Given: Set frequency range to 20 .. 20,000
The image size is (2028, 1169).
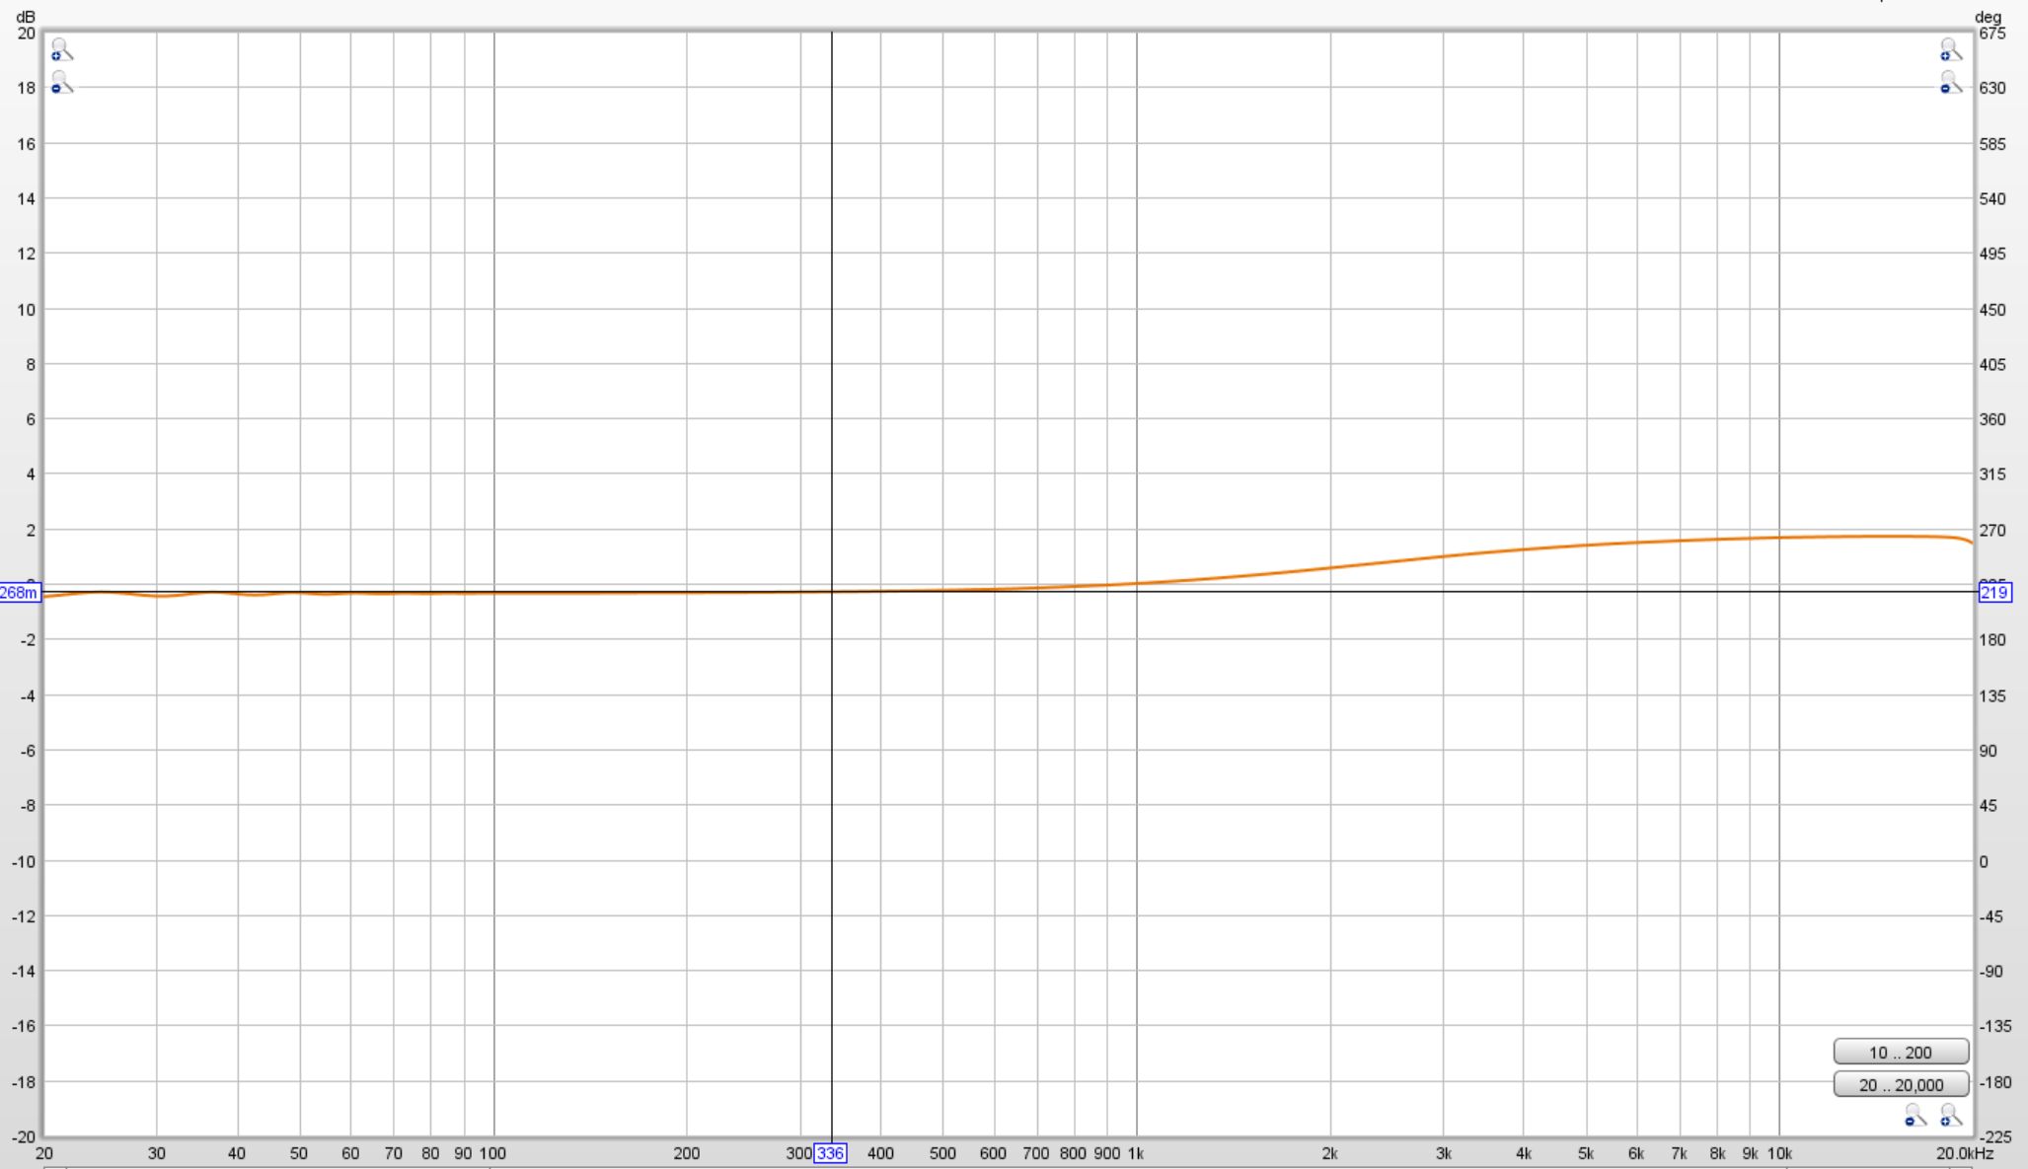Looking at the screenshot, I should tap(1901, 1084).
